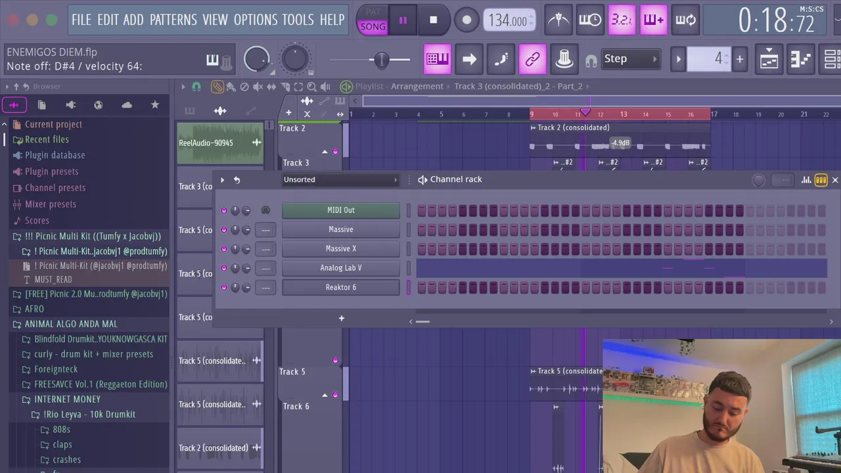Toggle auto-scrolling arrow button
The height and width of the screenshot is (473, 841).
(469, 59)
